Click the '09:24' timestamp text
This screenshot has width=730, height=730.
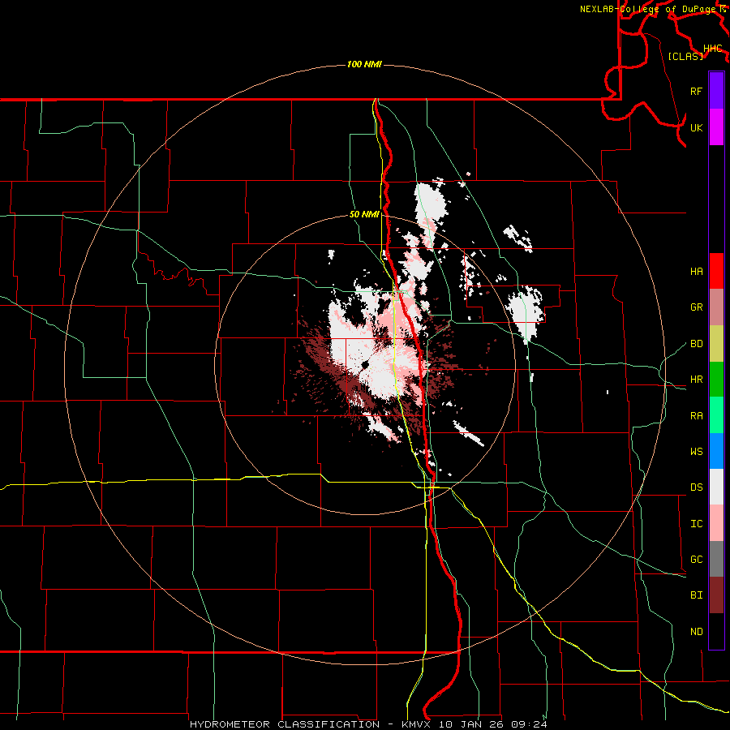[528, 724]
